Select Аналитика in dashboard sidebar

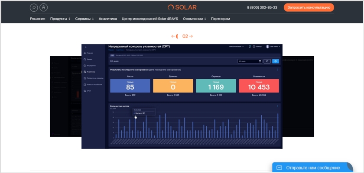pos(89,72)
